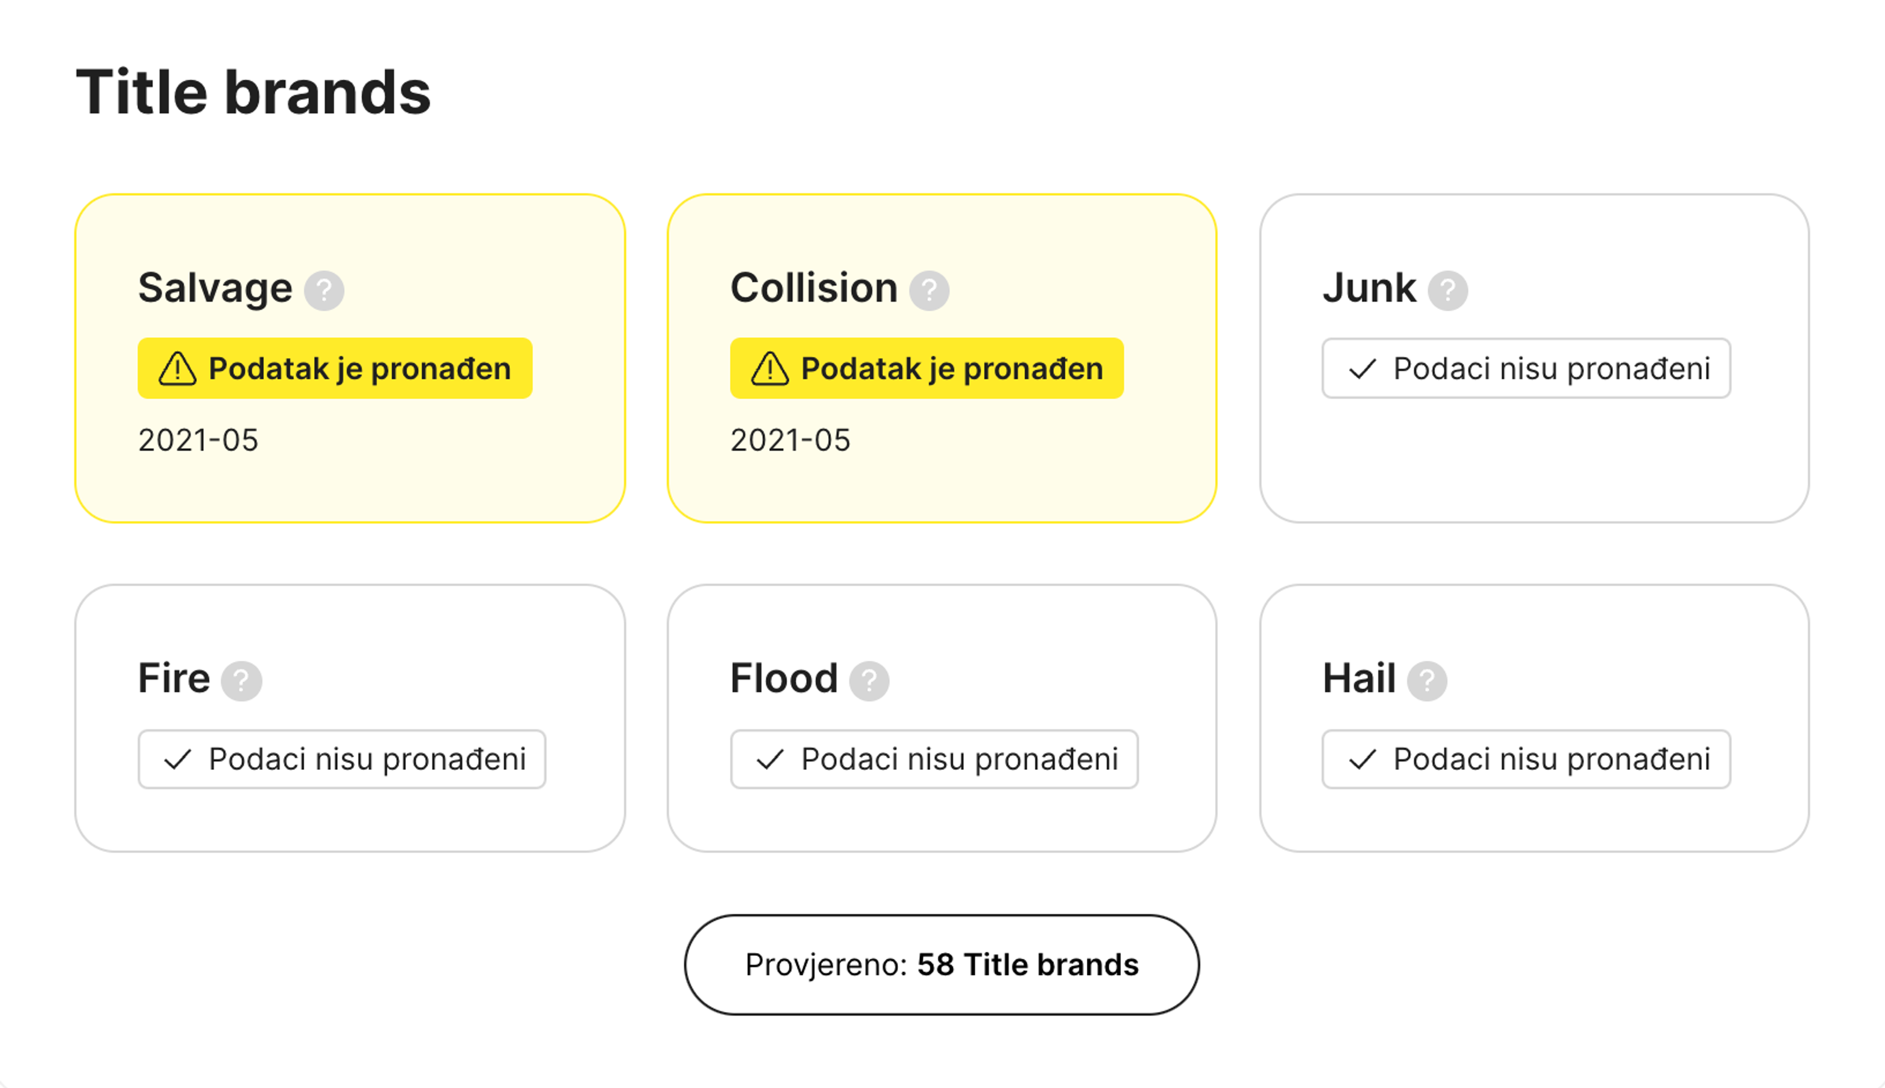Select the 2021-05 date under Salvage
Screen dimensions: 1885x1088
196,440
